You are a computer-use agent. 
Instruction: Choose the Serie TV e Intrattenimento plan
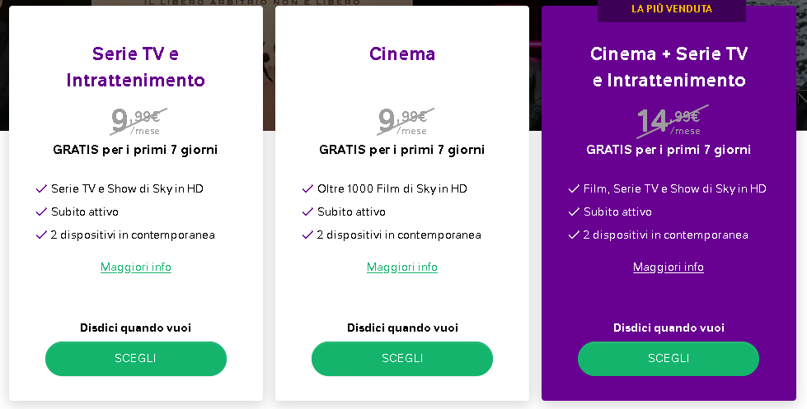coord(136,359)
